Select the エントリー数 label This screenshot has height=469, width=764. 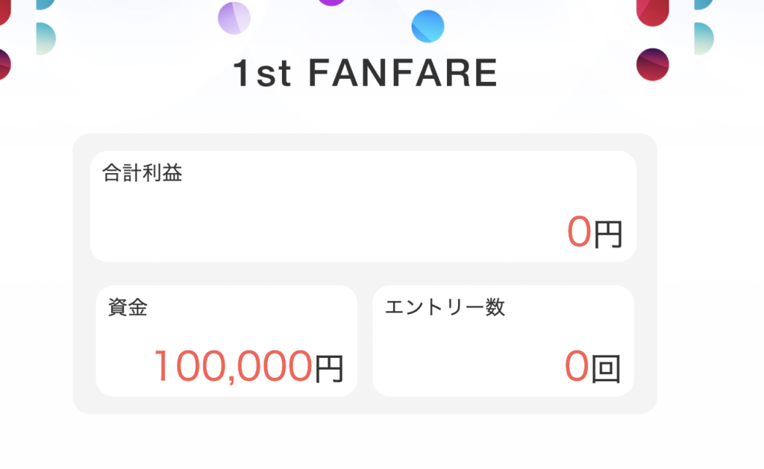tap(445, 307)
